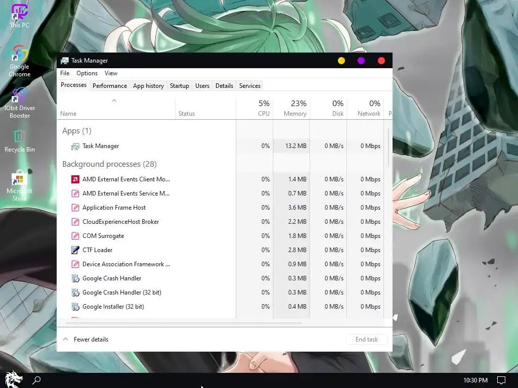Select Apps (1) group heading

coord(77,131)
